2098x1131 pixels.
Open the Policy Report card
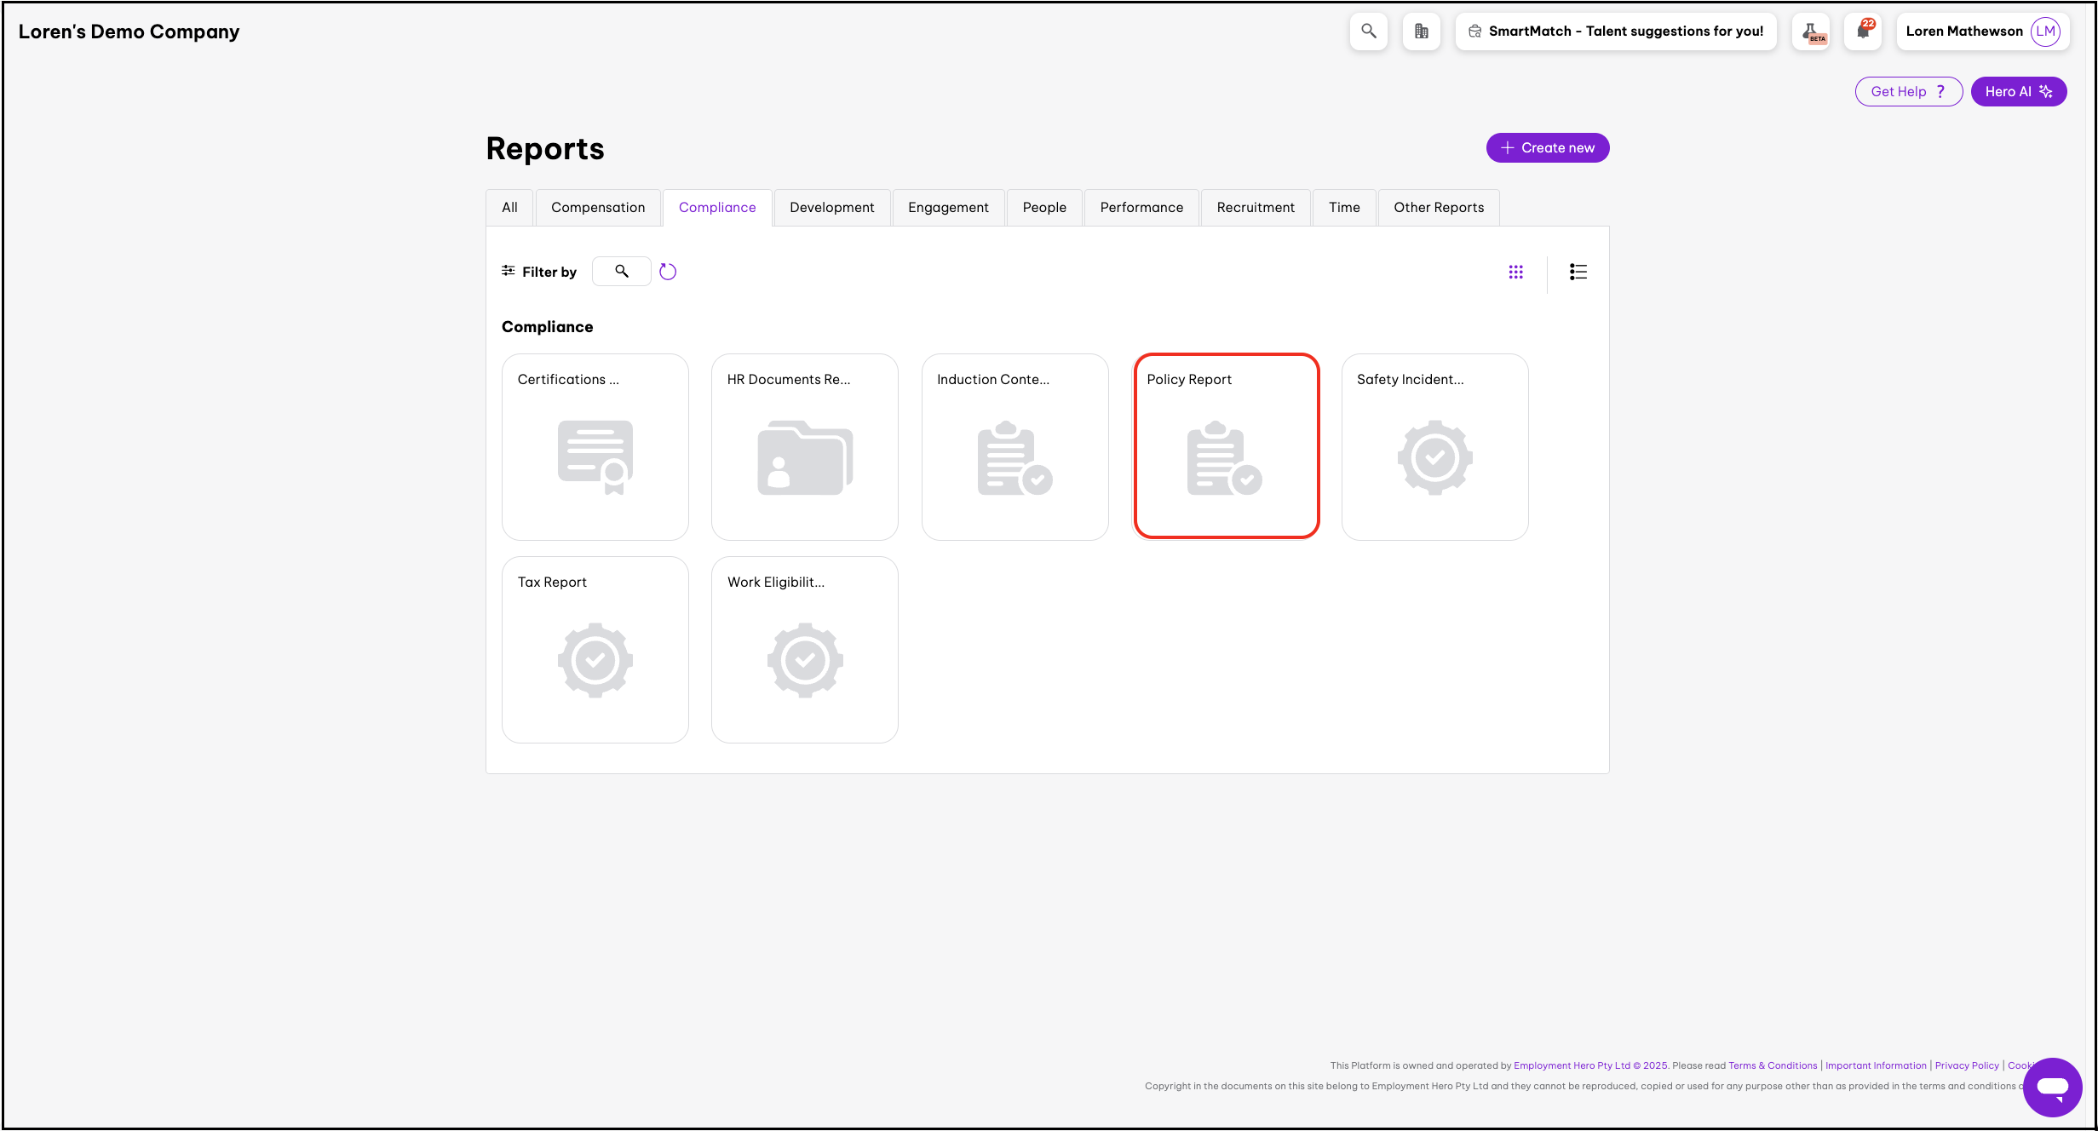1226,446
